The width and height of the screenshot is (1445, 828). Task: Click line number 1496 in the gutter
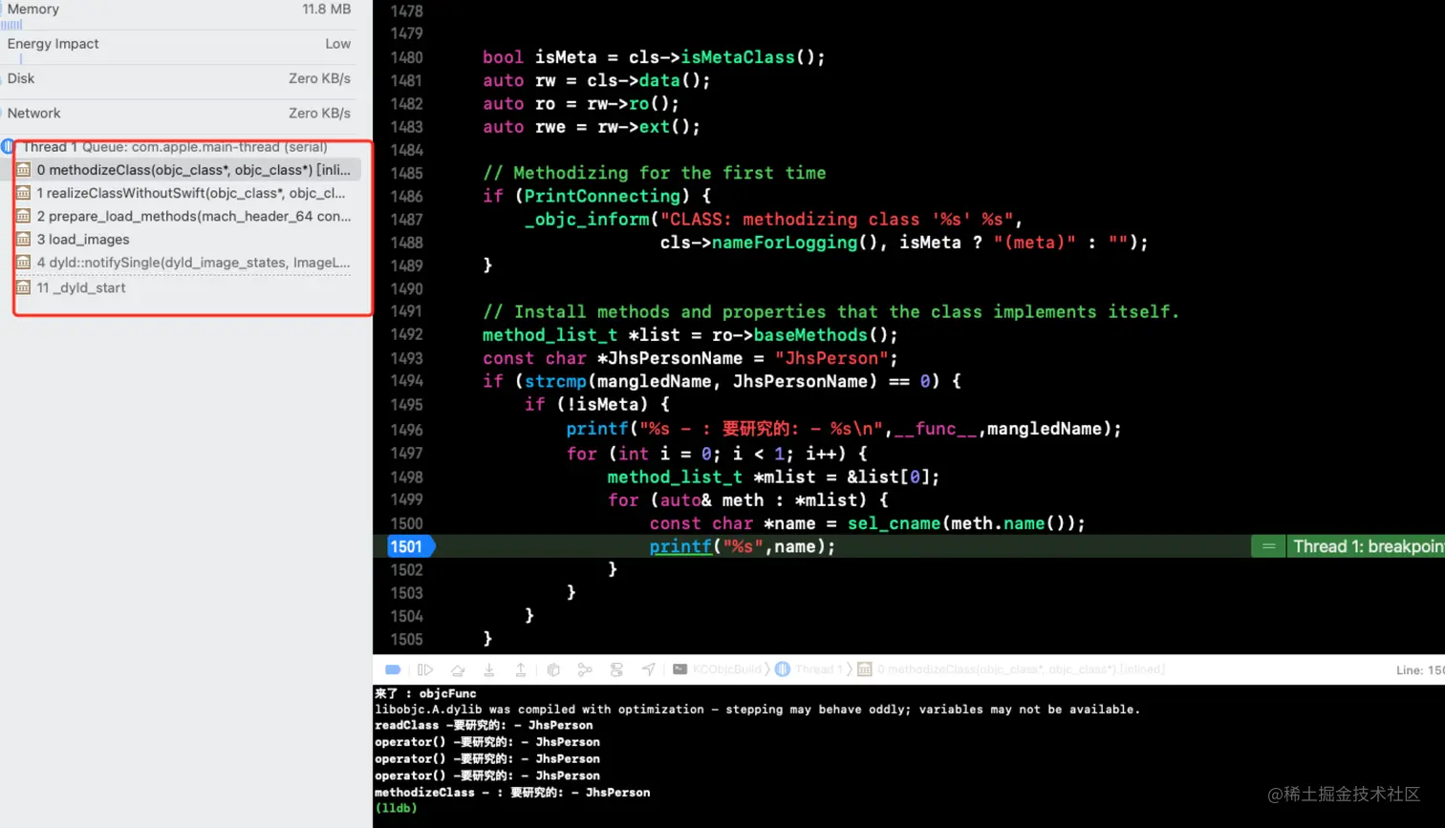pyautogui.click(x=406, y=430)
